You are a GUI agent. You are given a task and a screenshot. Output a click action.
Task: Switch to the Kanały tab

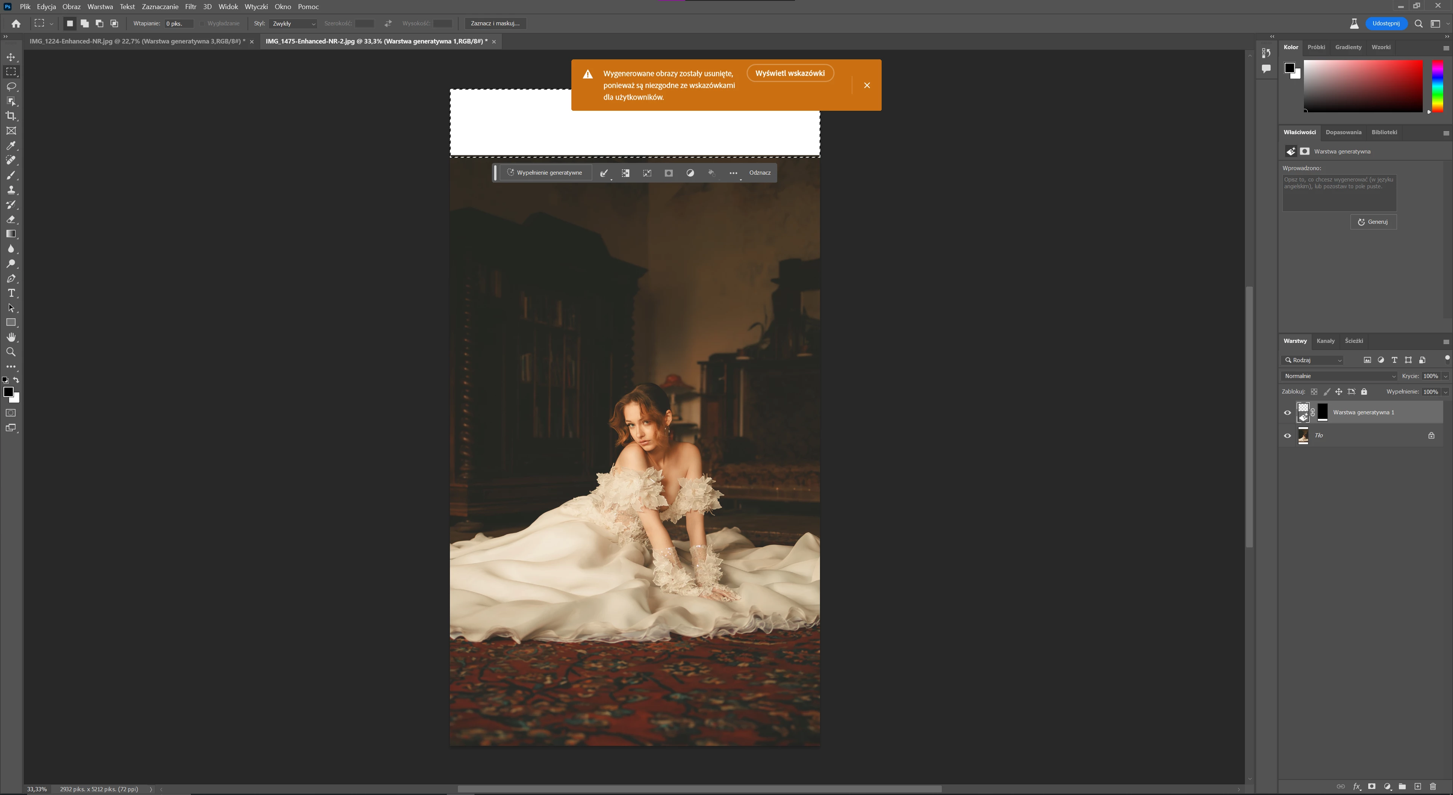click(x=1325, y=341)
